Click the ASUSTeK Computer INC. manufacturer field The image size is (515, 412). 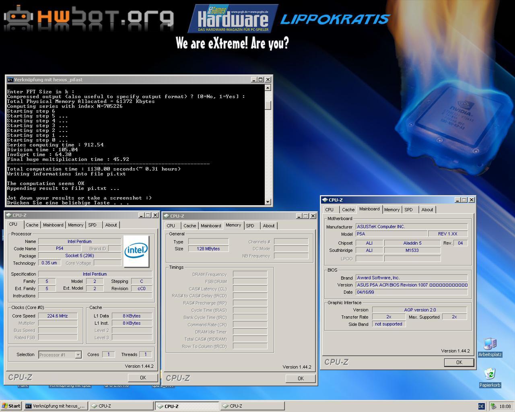pyautogui.click(x=412, y=227)
